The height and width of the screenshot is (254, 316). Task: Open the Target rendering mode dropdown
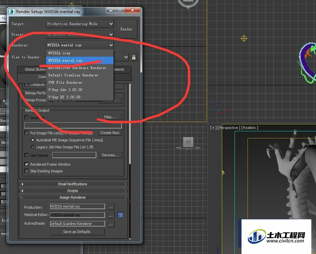point(80,24)
